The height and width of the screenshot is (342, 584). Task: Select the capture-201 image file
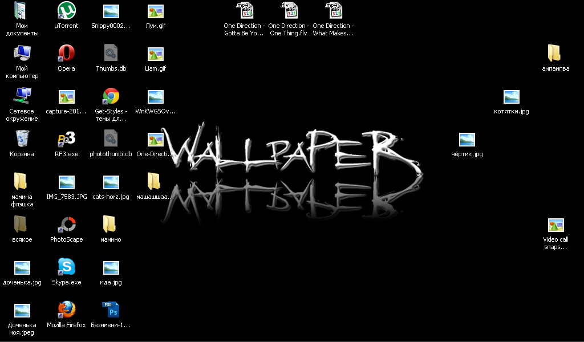coord(66,97)
